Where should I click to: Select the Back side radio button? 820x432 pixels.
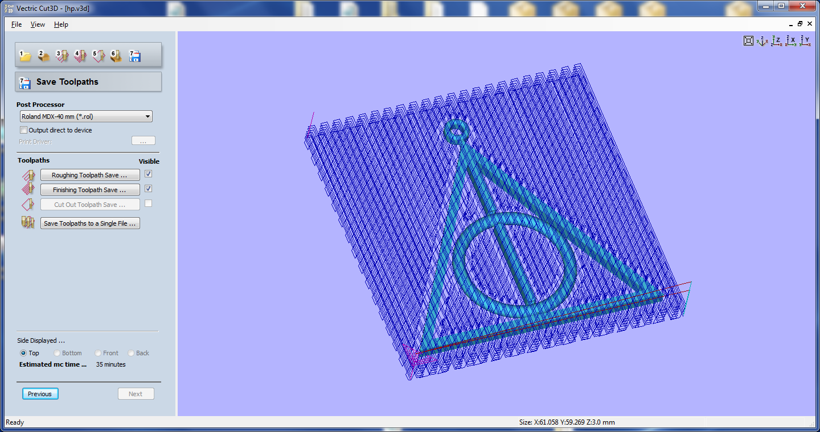(131, 353)
